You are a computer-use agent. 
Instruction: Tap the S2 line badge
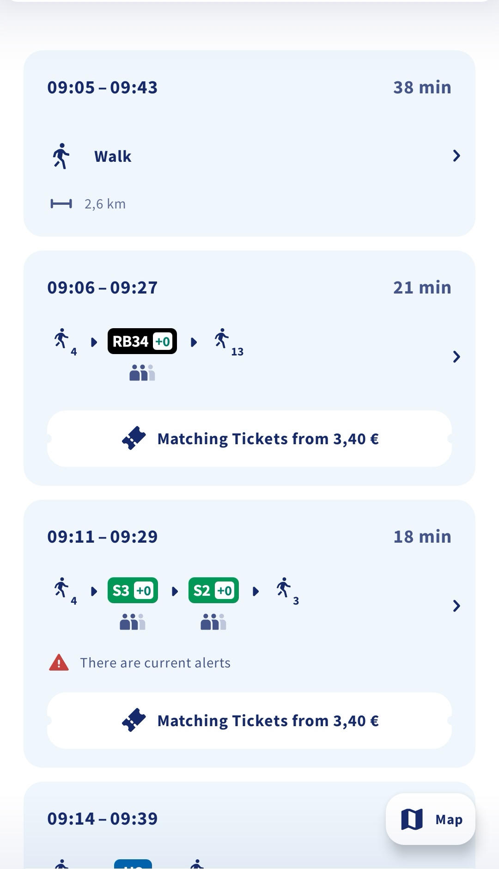coord(213,590)
